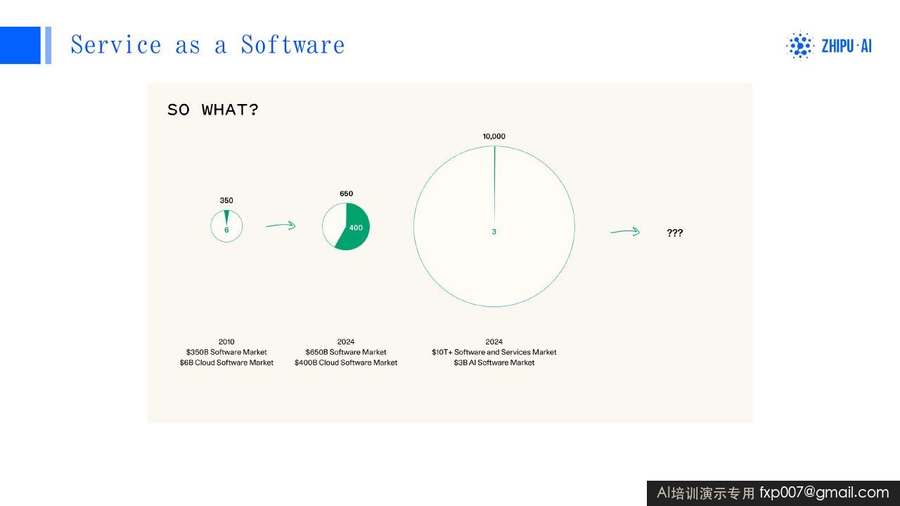Select the "Service as a Software" slide title

coord(207,45)
